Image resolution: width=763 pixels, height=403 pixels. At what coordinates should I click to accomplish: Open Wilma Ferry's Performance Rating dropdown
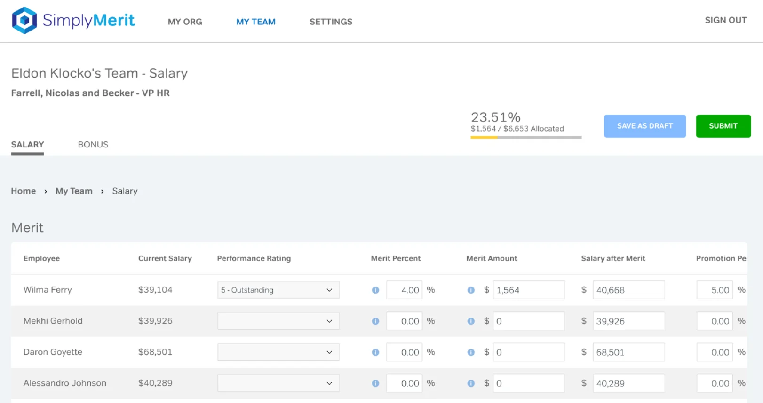[278, 290]
